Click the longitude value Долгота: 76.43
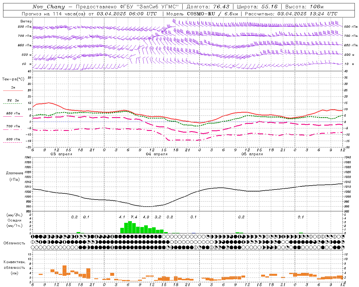 click(x=208, y=7)
